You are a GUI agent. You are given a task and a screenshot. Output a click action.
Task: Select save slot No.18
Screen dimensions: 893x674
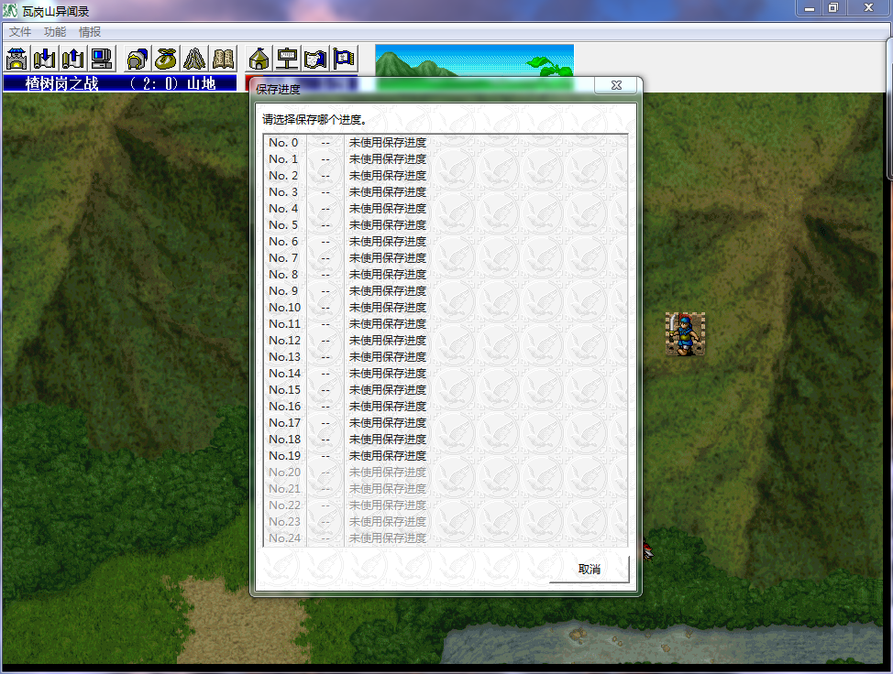pos(446,440)
